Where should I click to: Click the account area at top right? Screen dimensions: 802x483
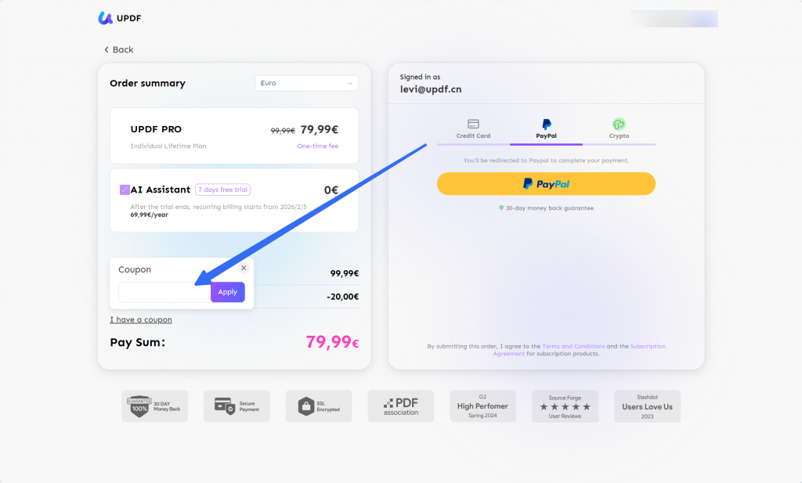pos(674,19)
